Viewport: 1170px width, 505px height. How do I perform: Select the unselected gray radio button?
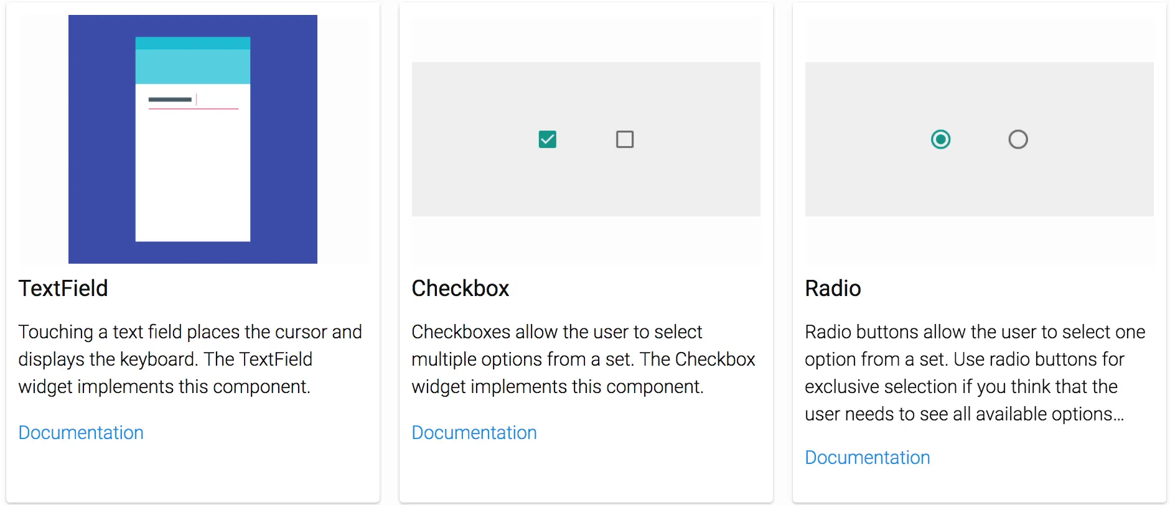(1018, 139)
